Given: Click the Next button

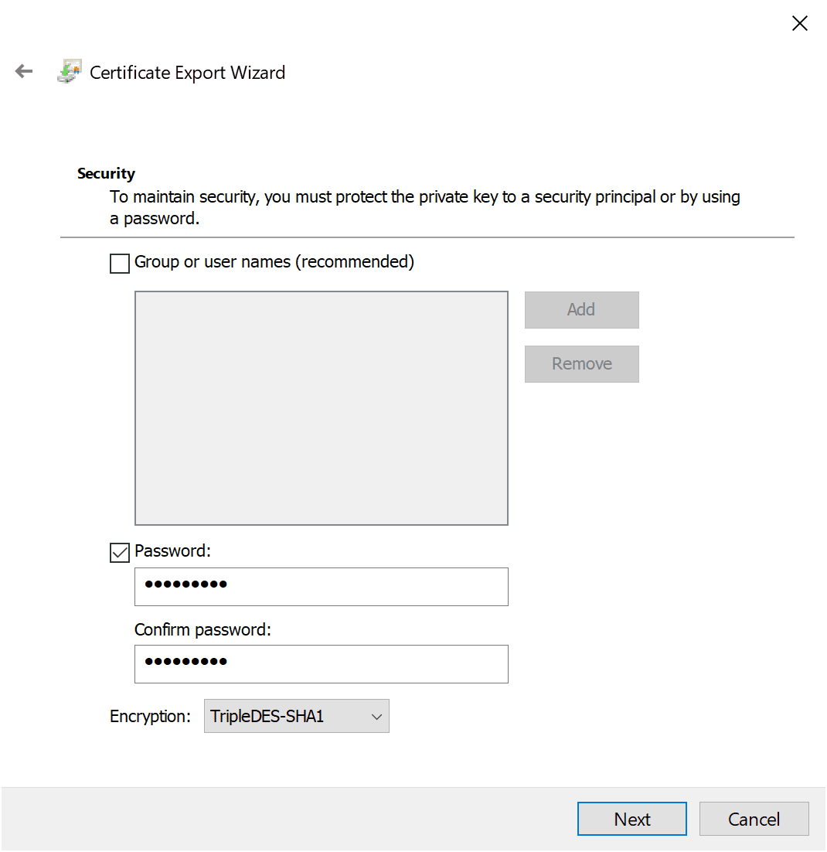Looking at the screenshot, I should 631,819.
